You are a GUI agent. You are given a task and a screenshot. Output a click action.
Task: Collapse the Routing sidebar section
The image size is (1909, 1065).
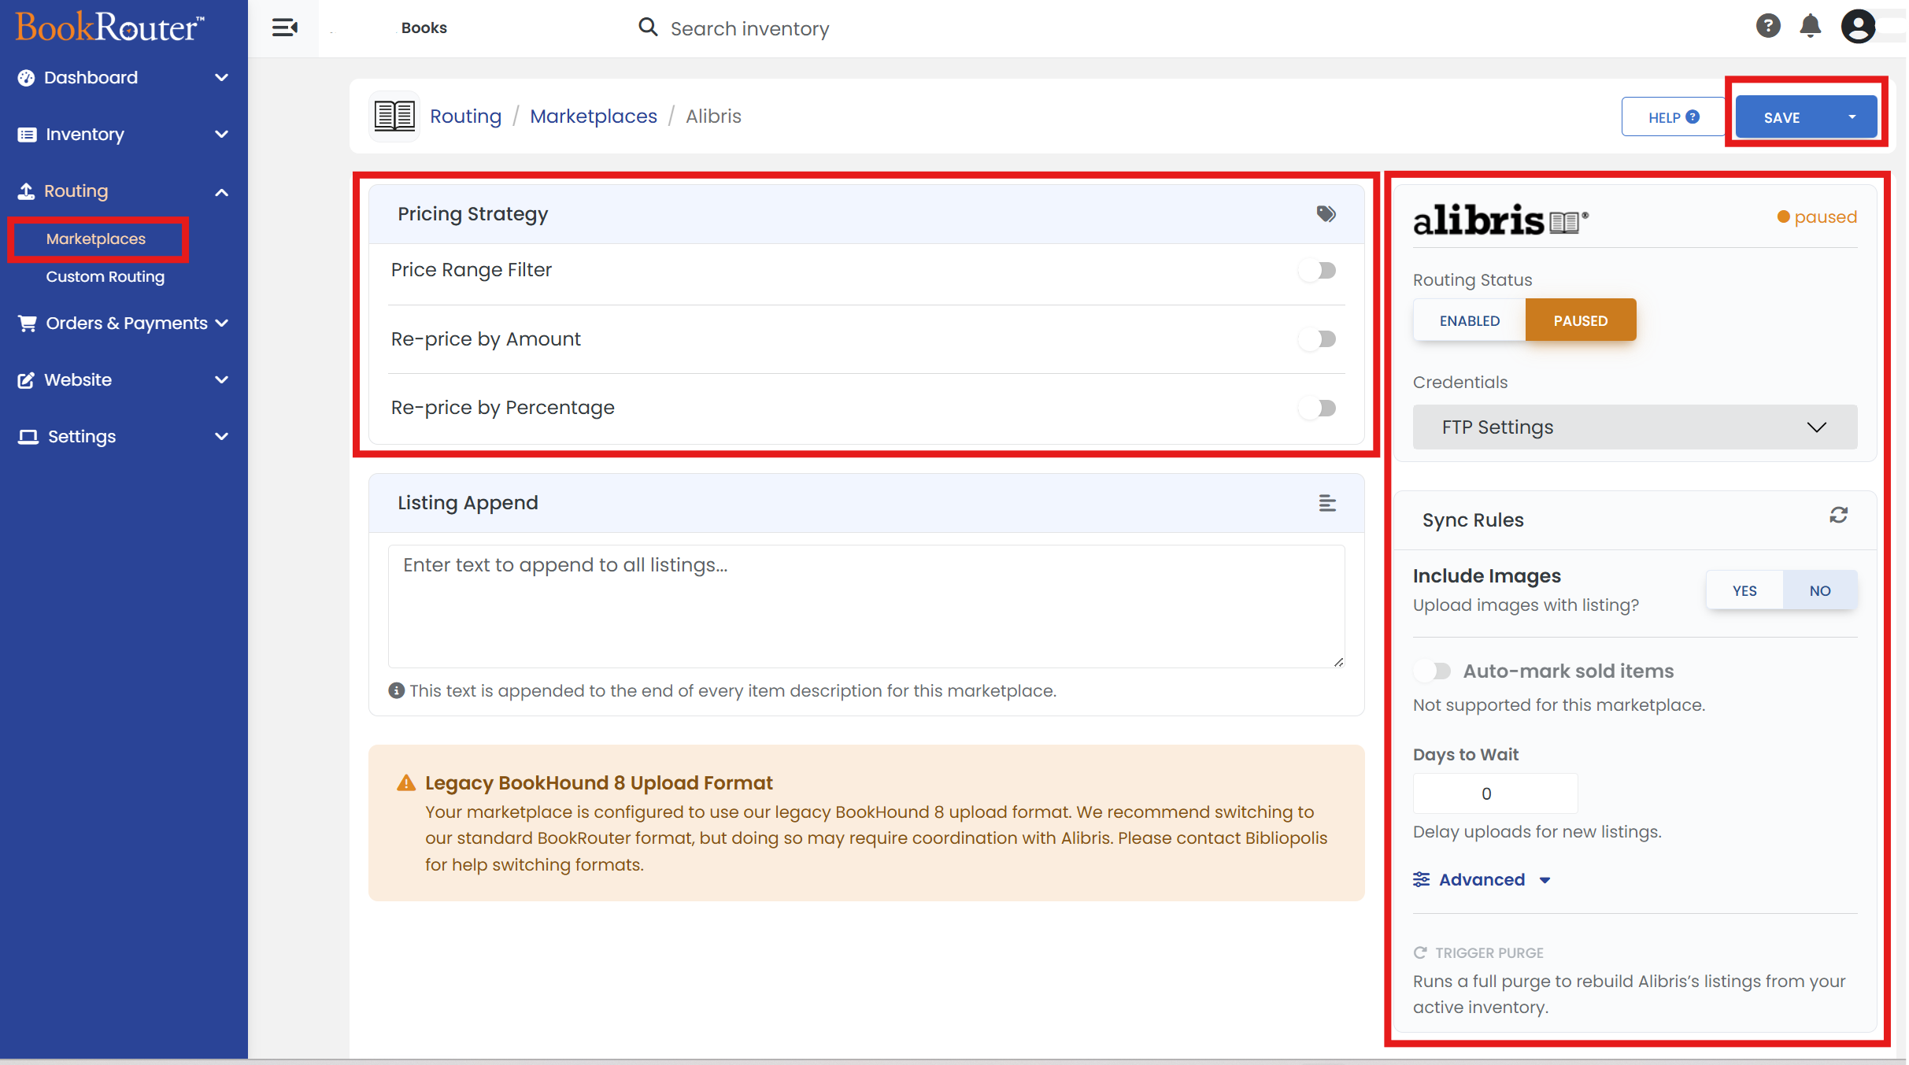click(222, 192)
